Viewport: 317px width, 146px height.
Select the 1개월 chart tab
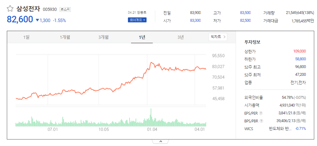click(x=65, y=37)
